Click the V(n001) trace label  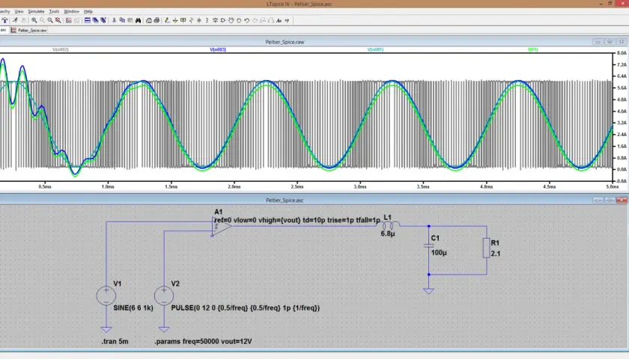click(x=375, y=49)
